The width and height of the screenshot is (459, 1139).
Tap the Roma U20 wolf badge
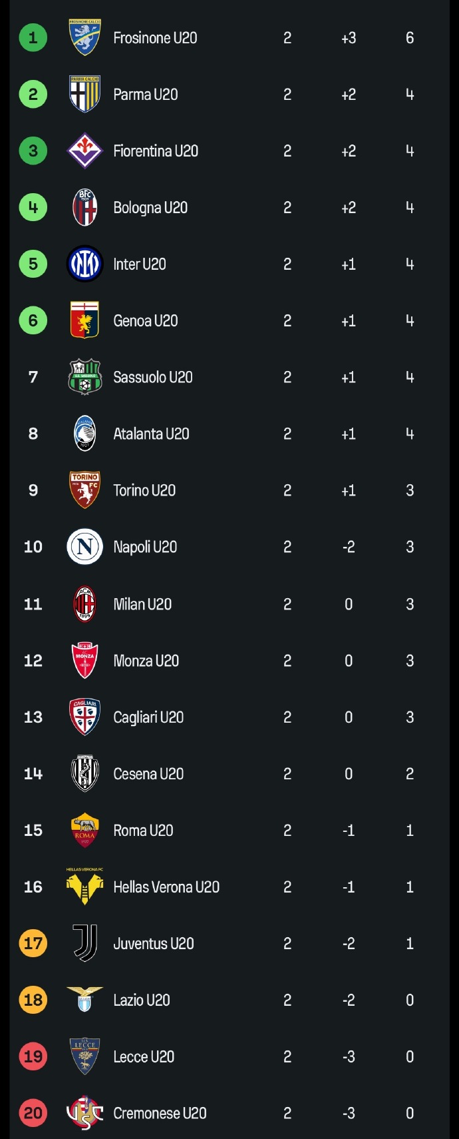click(x=85, y=830)
